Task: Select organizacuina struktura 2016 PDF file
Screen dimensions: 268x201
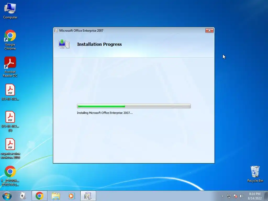Action: tap(10, 149)
